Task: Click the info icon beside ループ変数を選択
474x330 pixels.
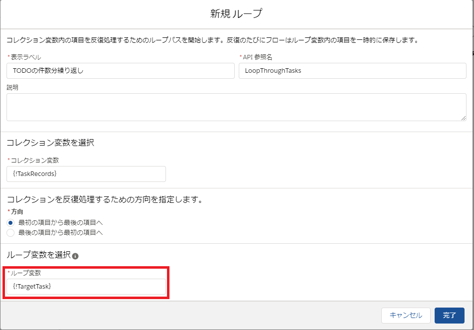Action: pyautogui.click(x=75, y=256)
